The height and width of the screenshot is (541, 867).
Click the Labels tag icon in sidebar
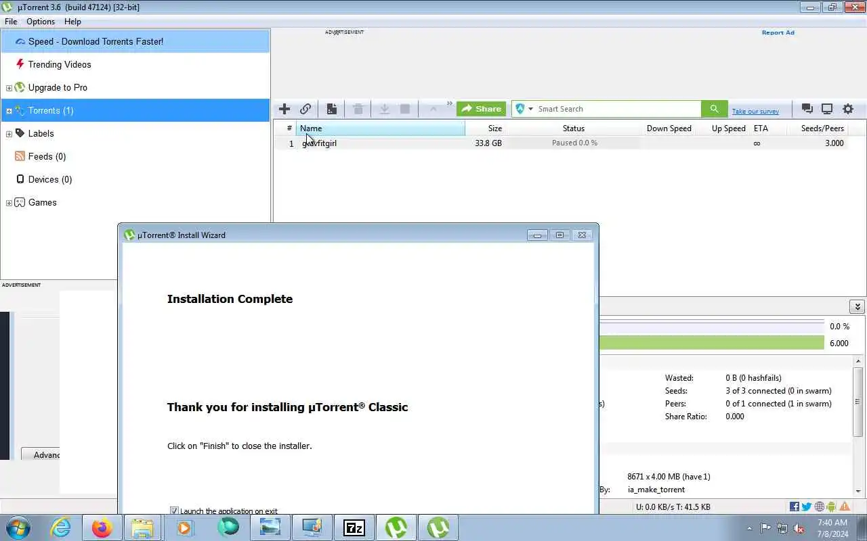click(x=20, y=133)
